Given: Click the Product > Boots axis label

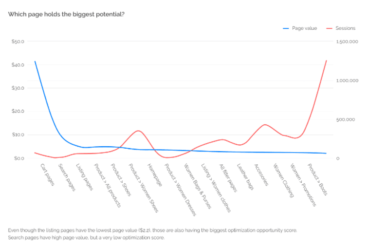Looking at the screenshot, I should point(317,179).
